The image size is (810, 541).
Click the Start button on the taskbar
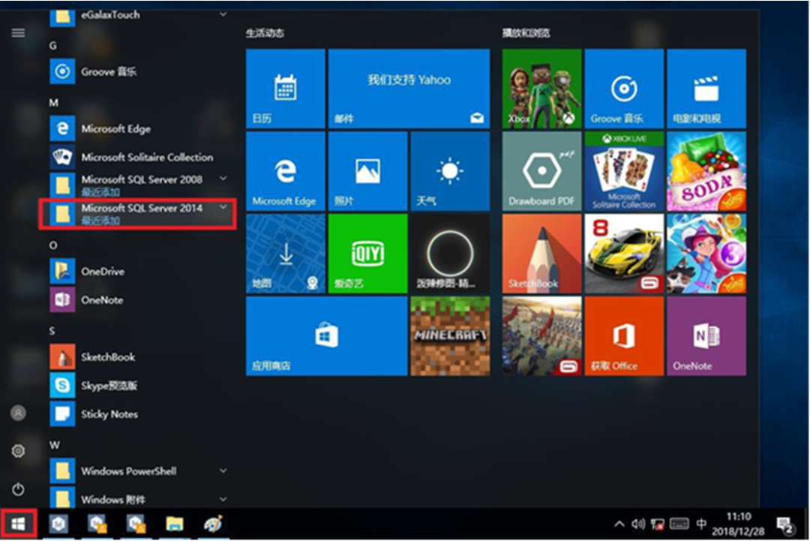pos(18,524)
